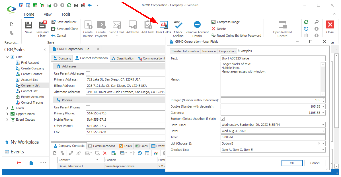
Task: Expand the Opportunities tree node
Action: pos(7,114)
